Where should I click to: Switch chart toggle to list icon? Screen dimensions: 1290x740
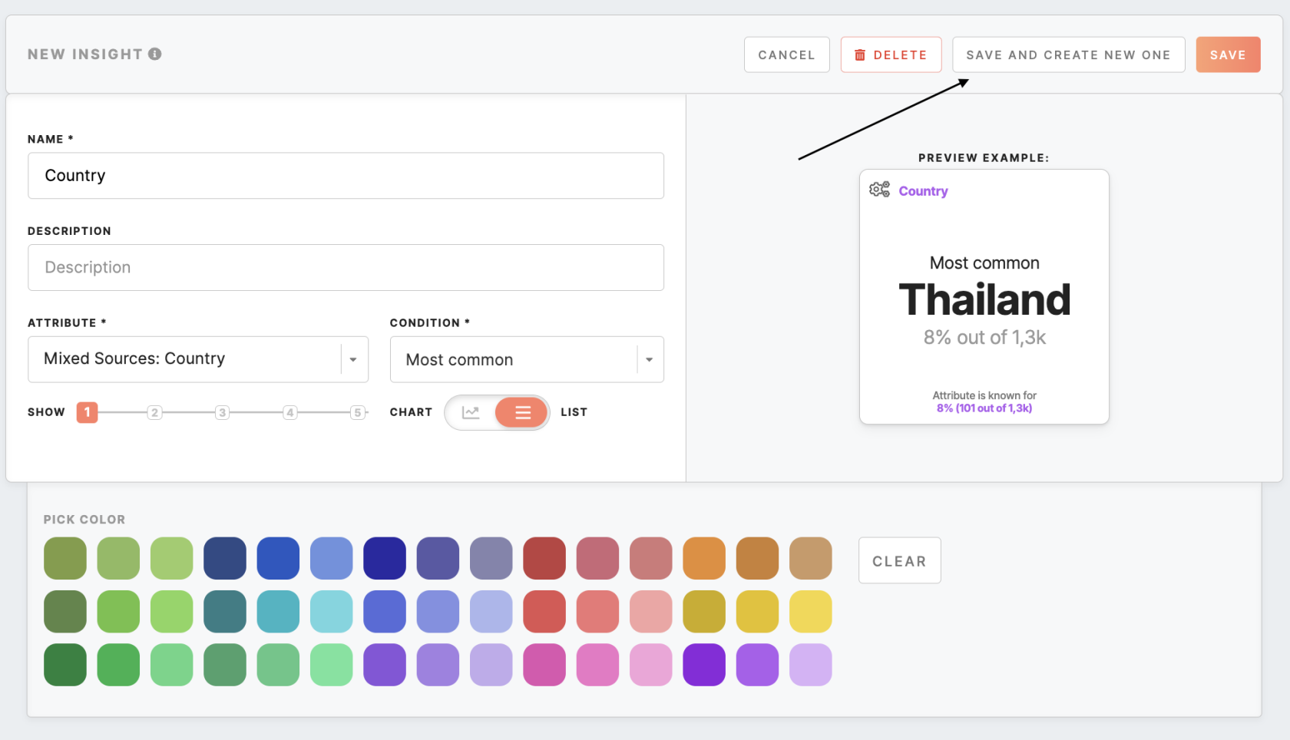click(x=522, y=413)
